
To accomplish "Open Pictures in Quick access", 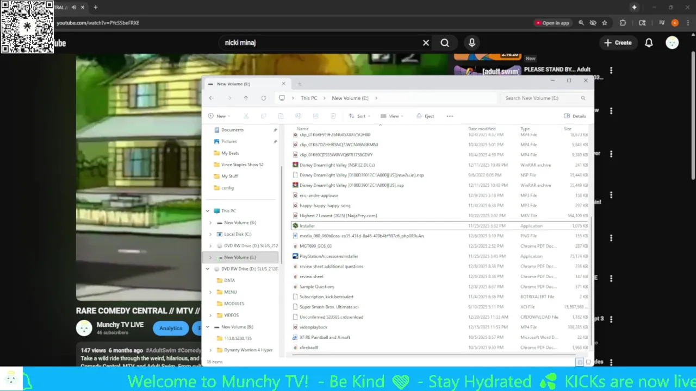I will [x=229, y=142].
